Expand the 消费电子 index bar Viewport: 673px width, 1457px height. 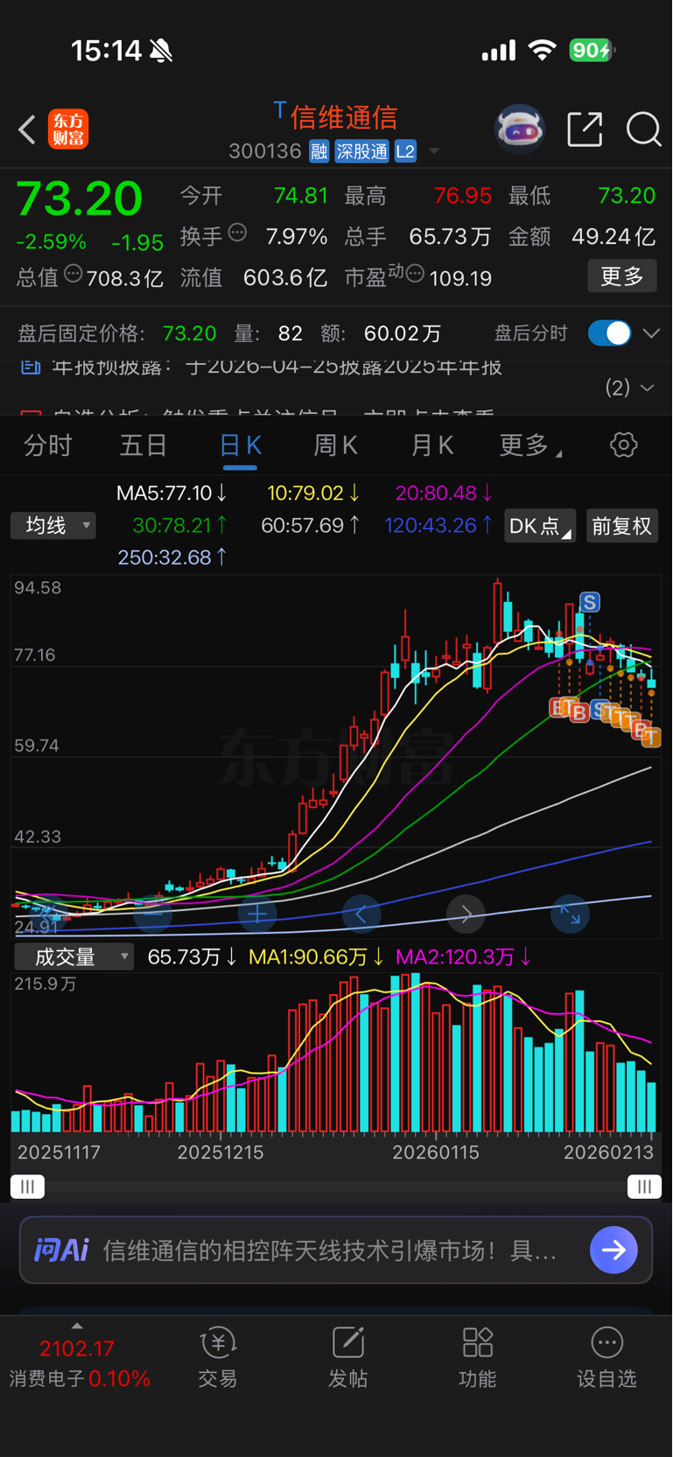[x=77, y=1327]
